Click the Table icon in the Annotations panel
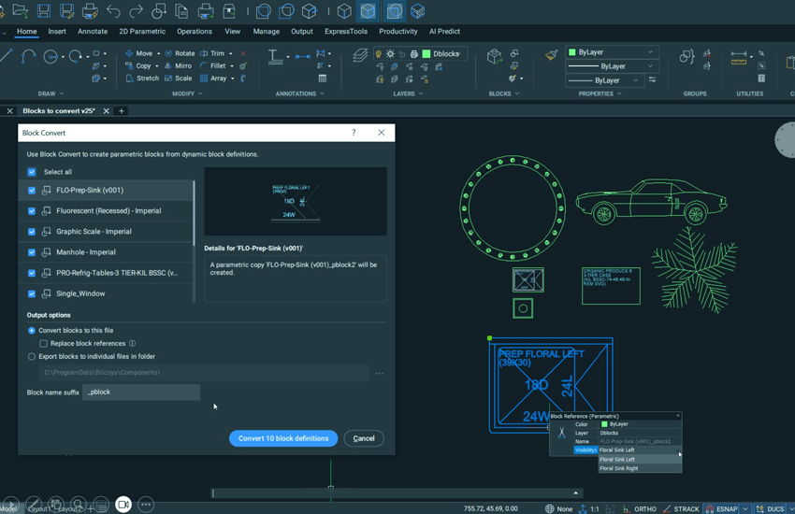795x514 pixels. coord(323,78)
